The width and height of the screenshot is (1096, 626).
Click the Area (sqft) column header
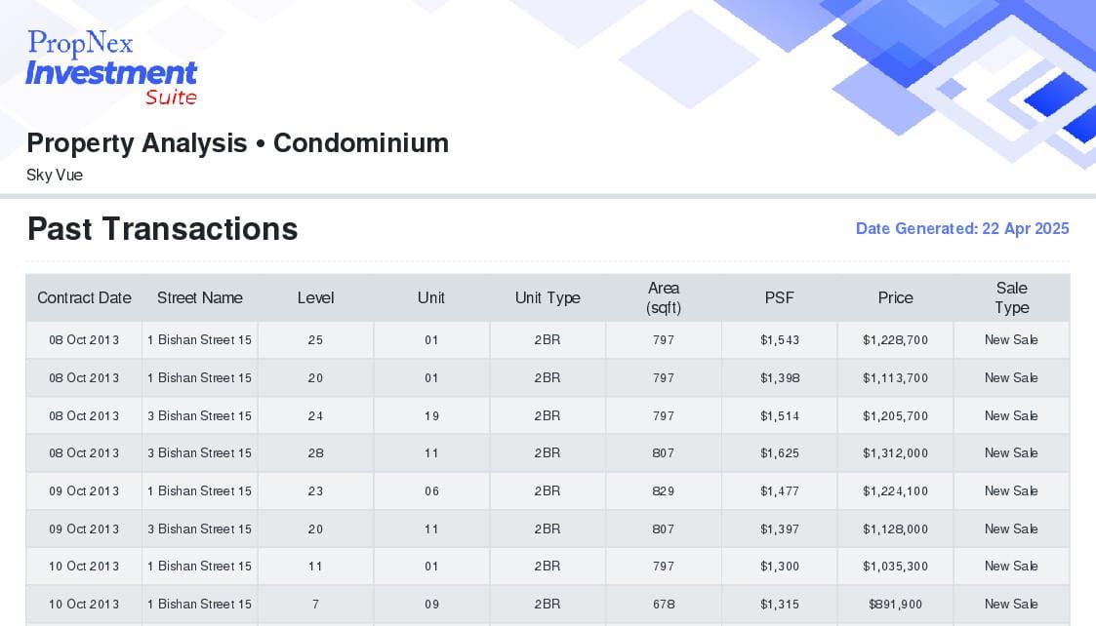(664, 297)
